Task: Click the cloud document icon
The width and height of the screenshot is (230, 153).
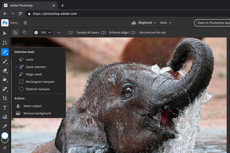Action: [x=134, y=23]
